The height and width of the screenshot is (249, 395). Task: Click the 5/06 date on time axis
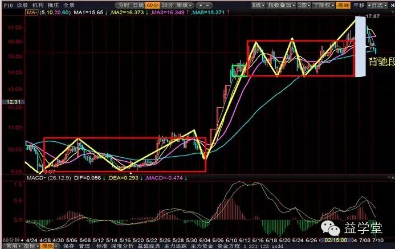[x=71, y=240]
